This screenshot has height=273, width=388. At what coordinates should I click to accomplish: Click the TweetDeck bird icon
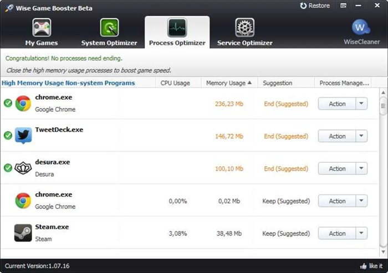click(x=23, y=136)
